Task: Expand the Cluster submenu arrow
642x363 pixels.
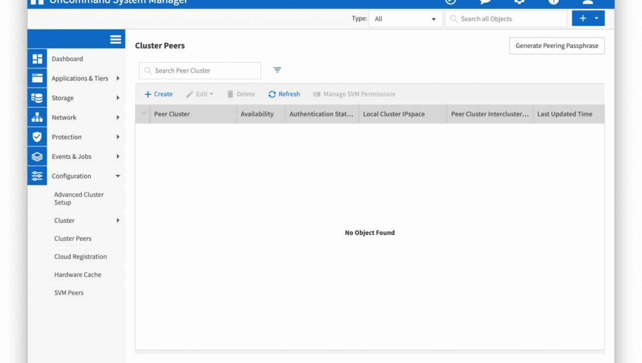Action: [118, 221]
